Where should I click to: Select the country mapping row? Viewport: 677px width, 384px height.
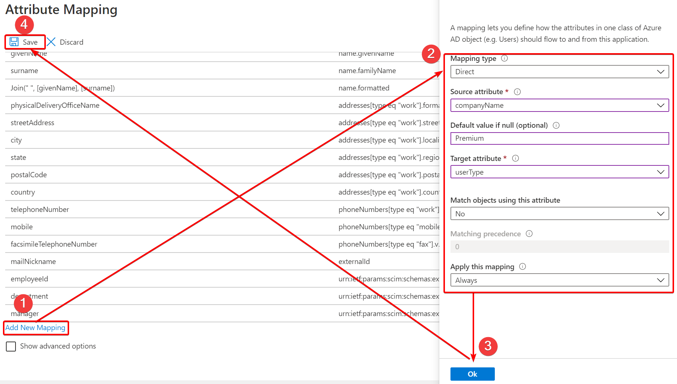click(x=222, y=192)
